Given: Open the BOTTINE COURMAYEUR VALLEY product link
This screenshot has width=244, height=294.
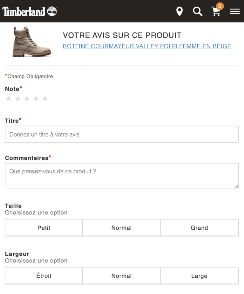Looking at the screenshot, I should coord(147,46).
